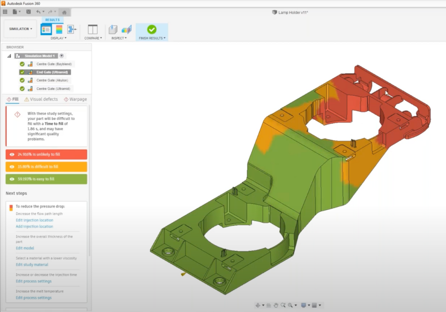Open the Compare split-view icon

pos(93,29)
